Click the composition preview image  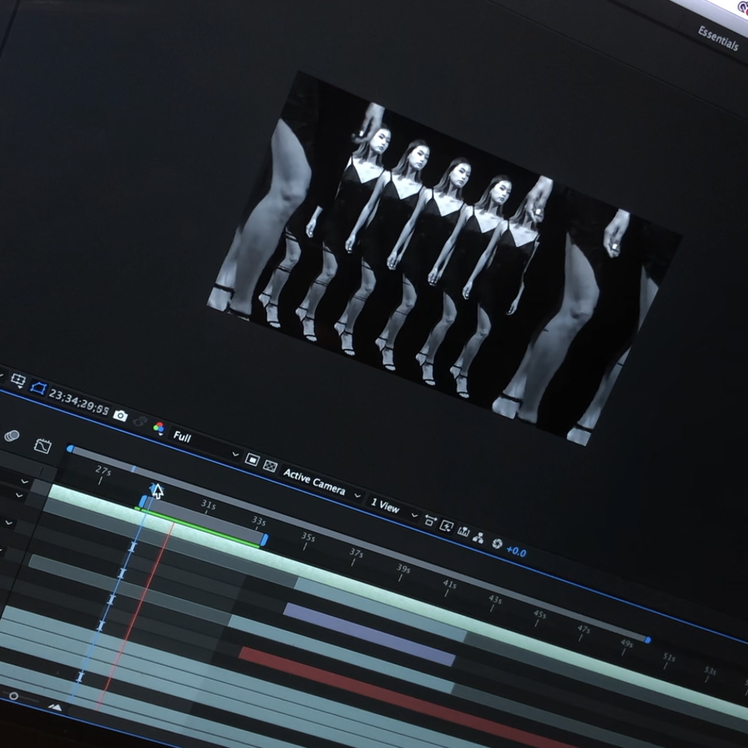[443, 258]
